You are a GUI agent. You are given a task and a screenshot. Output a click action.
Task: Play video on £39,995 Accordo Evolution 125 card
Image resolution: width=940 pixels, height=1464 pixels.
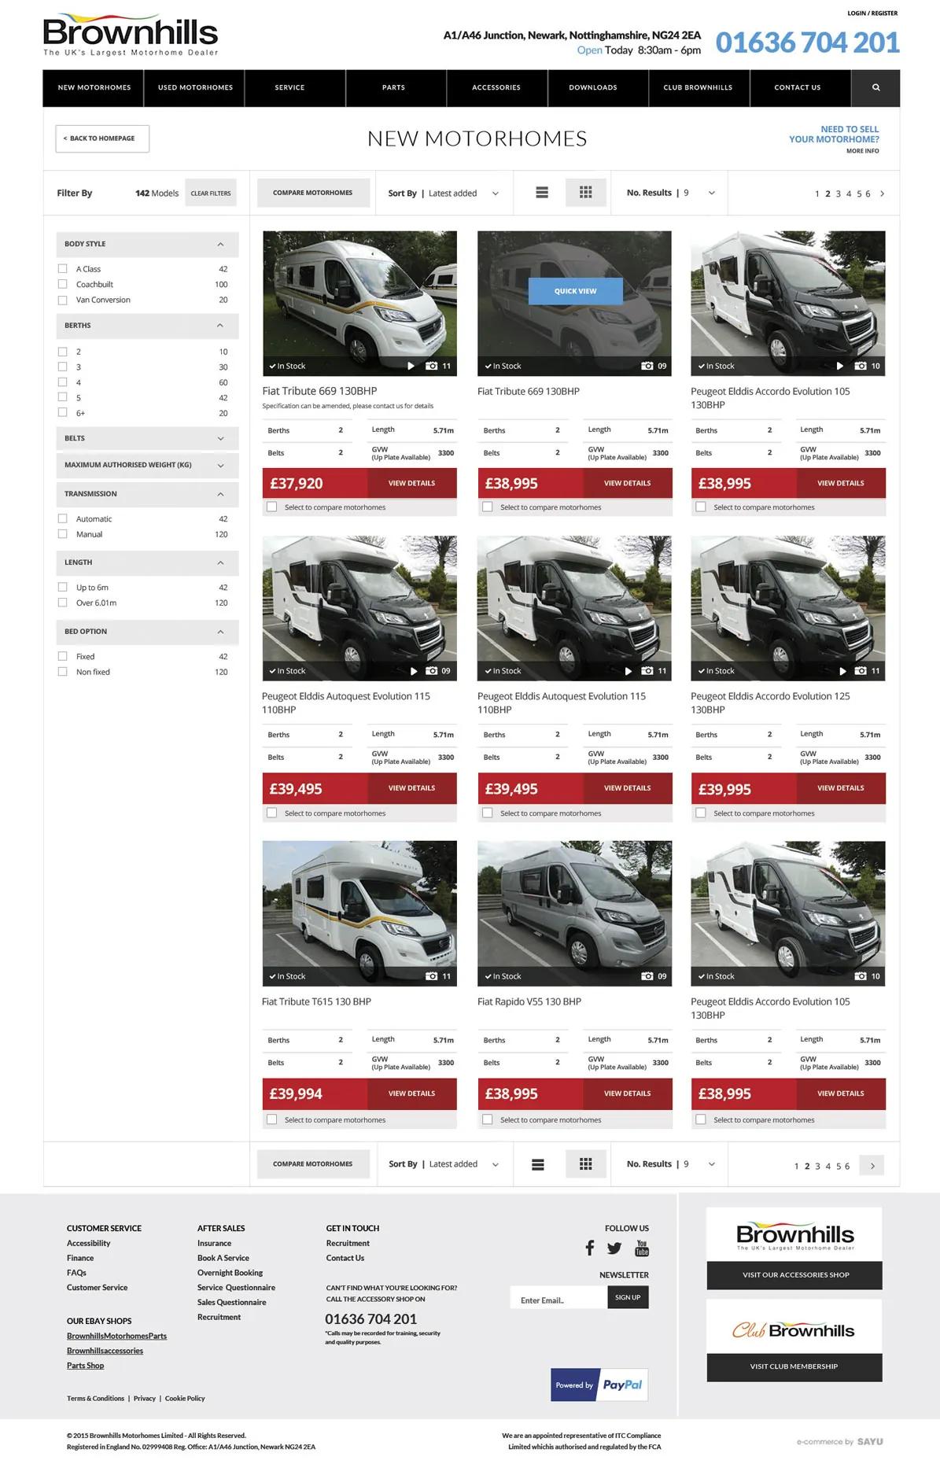tap(842, 671)
